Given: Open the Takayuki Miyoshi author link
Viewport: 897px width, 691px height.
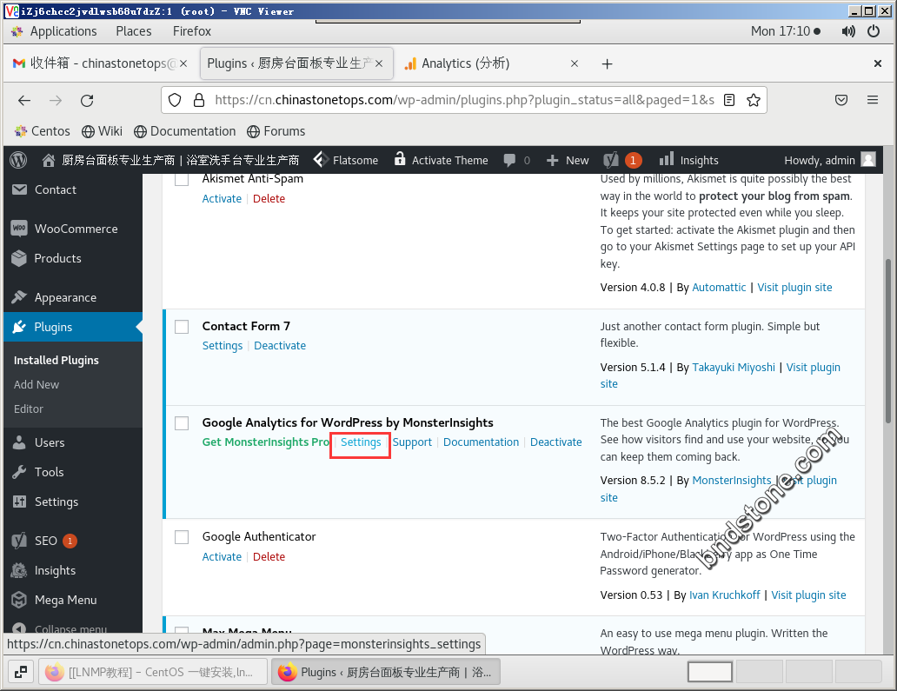Looking at the screenshot, I should click(x=734, y=368).
